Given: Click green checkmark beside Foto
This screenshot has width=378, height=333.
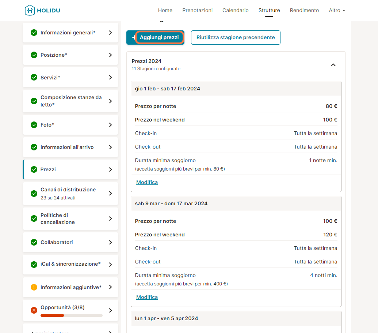Looking at the screenshot, I should [34, 125].
